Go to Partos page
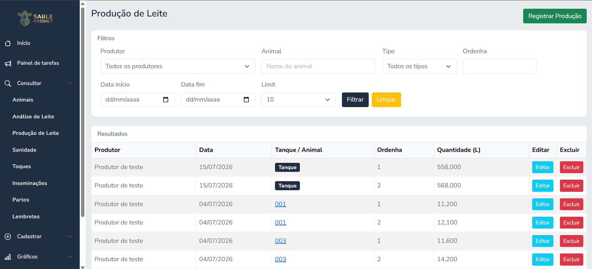The height and width of the screenshot is (269, 592). point(21,200)
